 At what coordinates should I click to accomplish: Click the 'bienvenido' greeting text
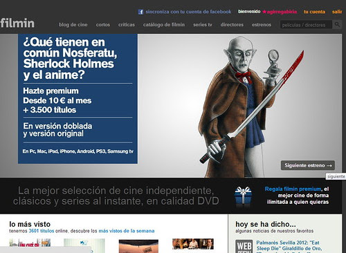[x=249, y=12]
